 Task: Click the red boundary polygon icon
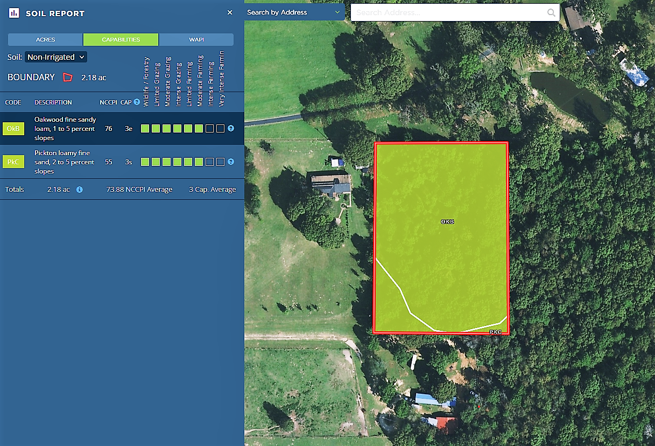(x=67, y=78)
